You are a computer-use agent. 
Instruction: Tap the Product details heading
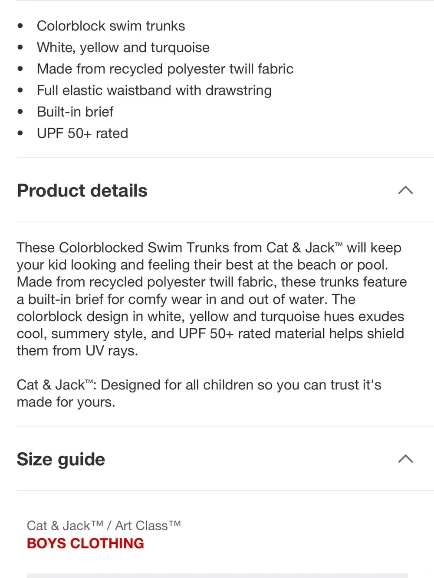tap(82, 191)
